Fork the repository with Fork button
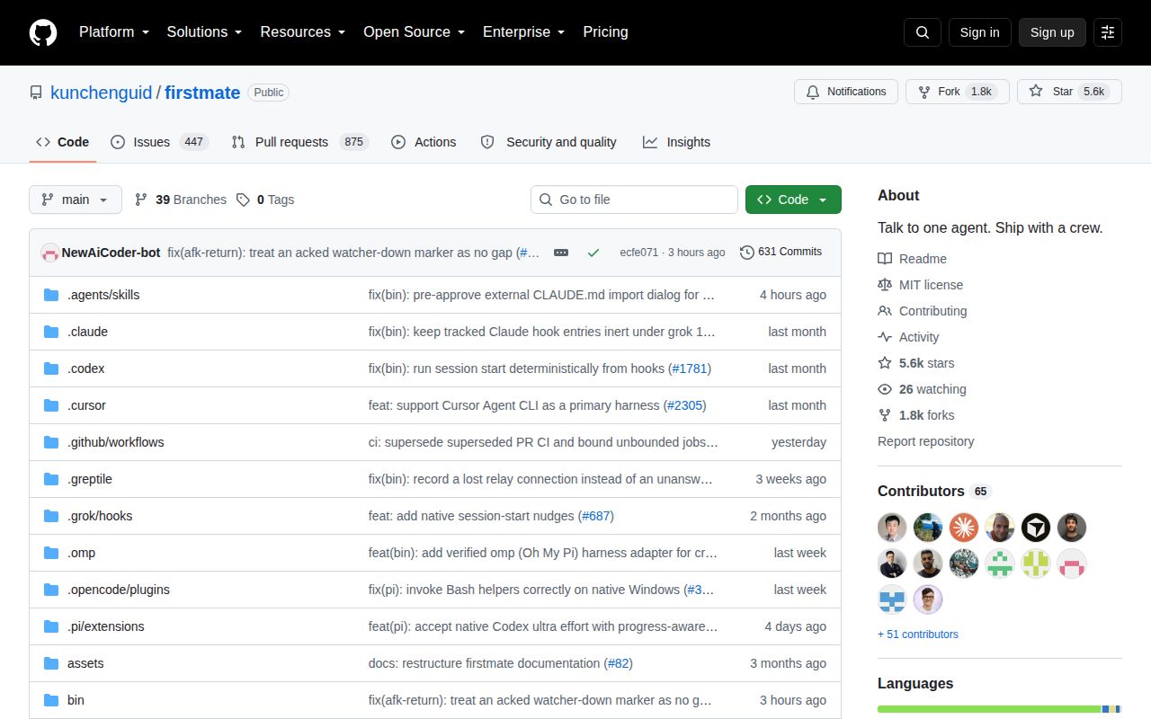The height and width of the screenshot is (719, 1151). [x=957, y=92]
